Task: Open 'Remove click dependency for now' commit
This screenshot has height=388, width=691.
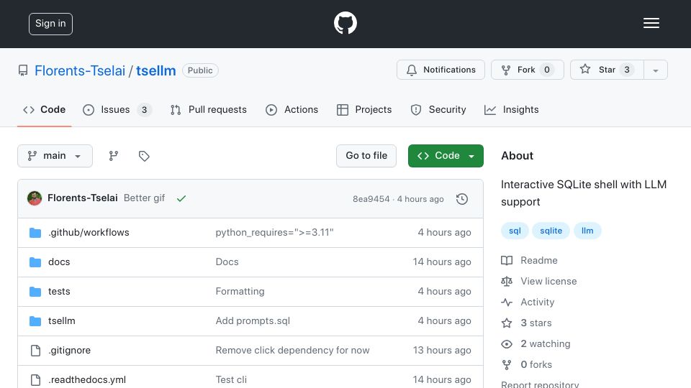Action: pos(293,350)
